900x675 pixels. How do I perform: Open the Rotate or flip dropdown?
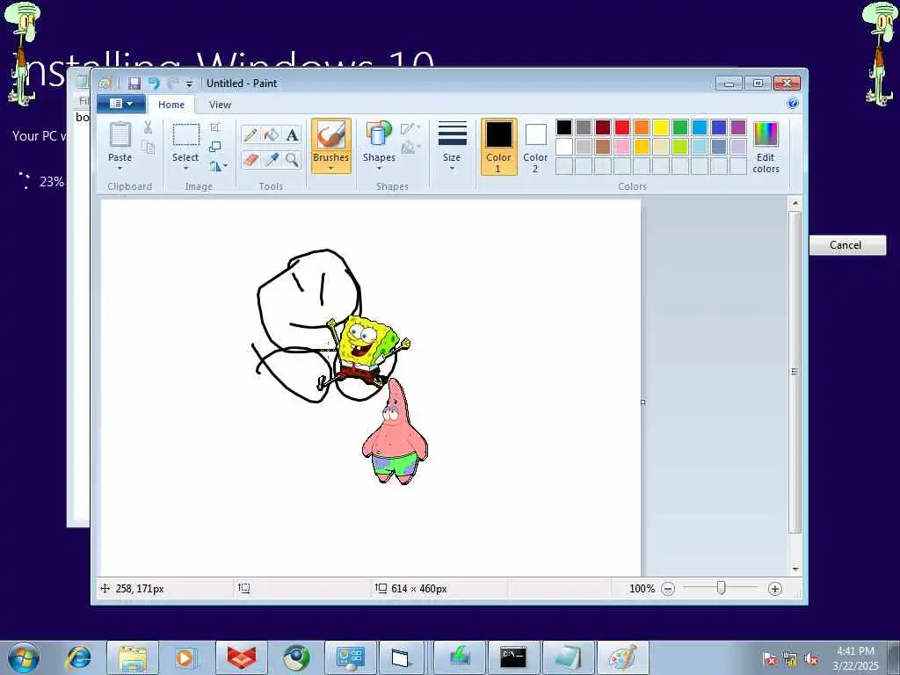pyautogui.click(x=218, y=166)
